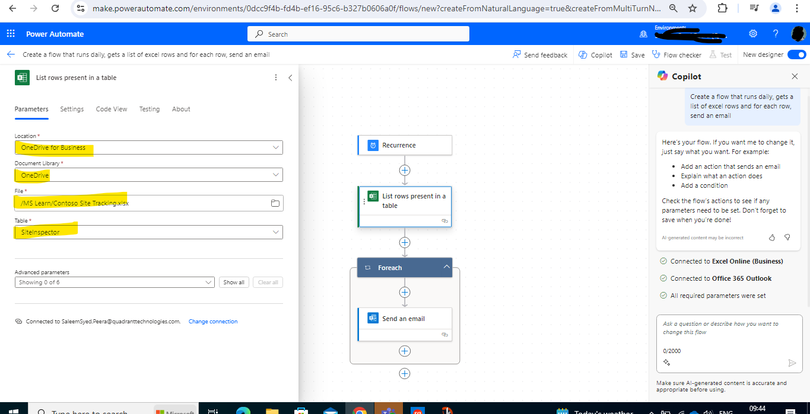810x414 pixels.
Task: Select the Recurrence trigger card
Action: 405,145
